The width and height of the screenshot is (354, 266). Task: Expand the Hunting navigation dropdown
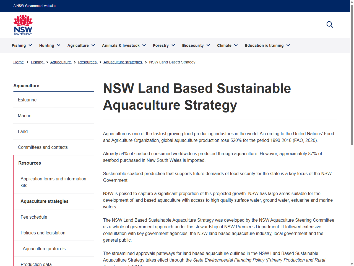pyautogui.click(x=50, y=45)
